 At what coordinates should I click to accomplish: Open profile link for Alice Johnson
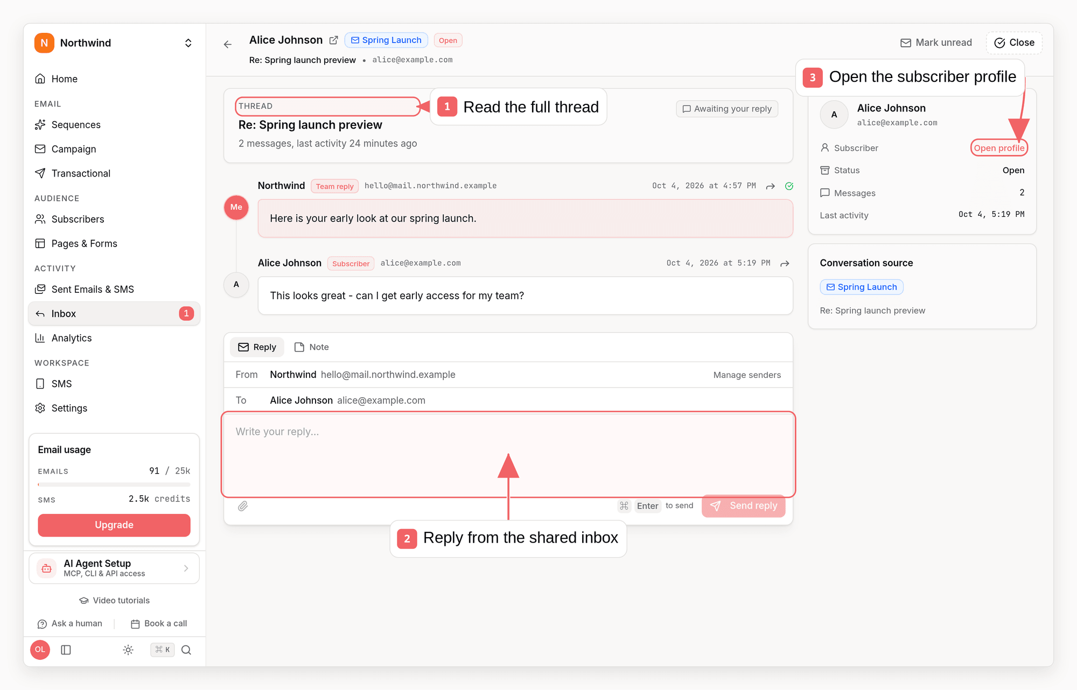click(x=999, y=148)
